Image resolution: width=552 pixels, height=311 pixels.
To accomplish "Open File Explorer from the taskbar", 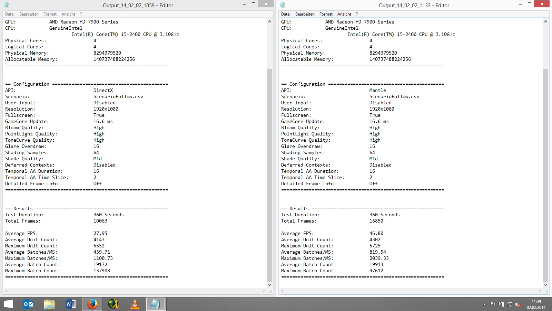I will (49, 304).
